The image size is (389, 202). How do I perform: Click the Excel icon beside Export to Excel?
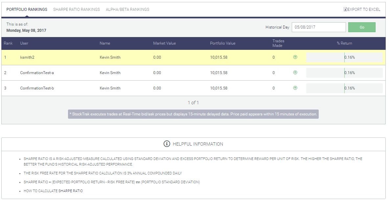[345, 10]
